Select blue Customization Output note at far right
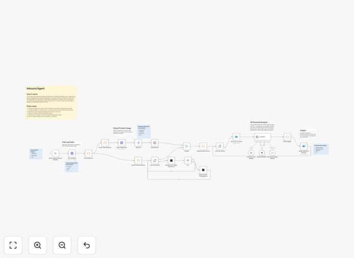This screenshot has width=354, height=258. coord(321,149)
